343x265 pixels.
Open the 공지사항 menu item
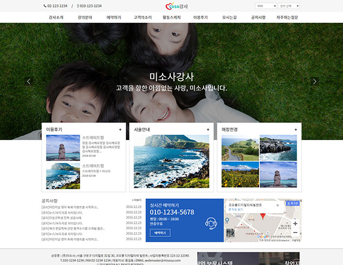tap(258, 17)
